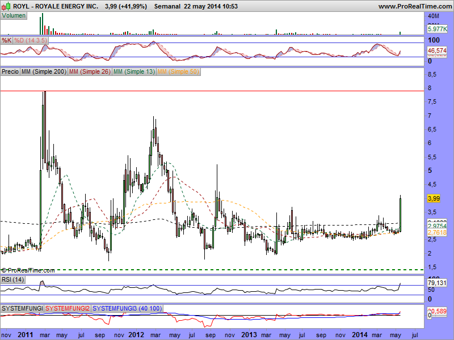Select the ROYL - ROYALE ENERGY INC. title
The image size is (454, 340).
click(56, 6)
